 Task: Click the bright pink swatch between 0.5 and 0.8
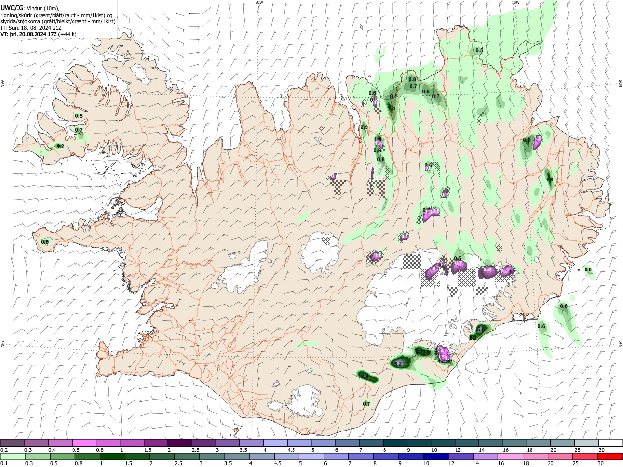(84, 443)
